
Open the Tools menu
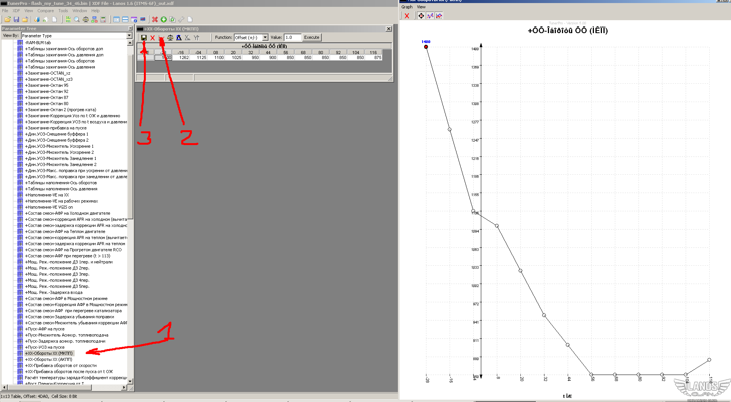pos(63,11)
